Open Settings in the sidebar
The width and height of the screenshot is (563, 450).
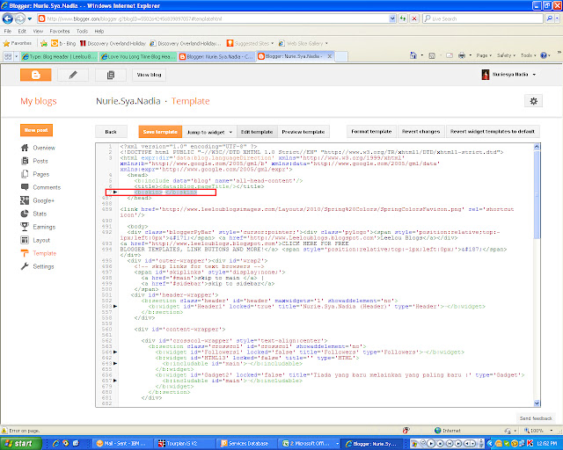(x=43, y=266)
